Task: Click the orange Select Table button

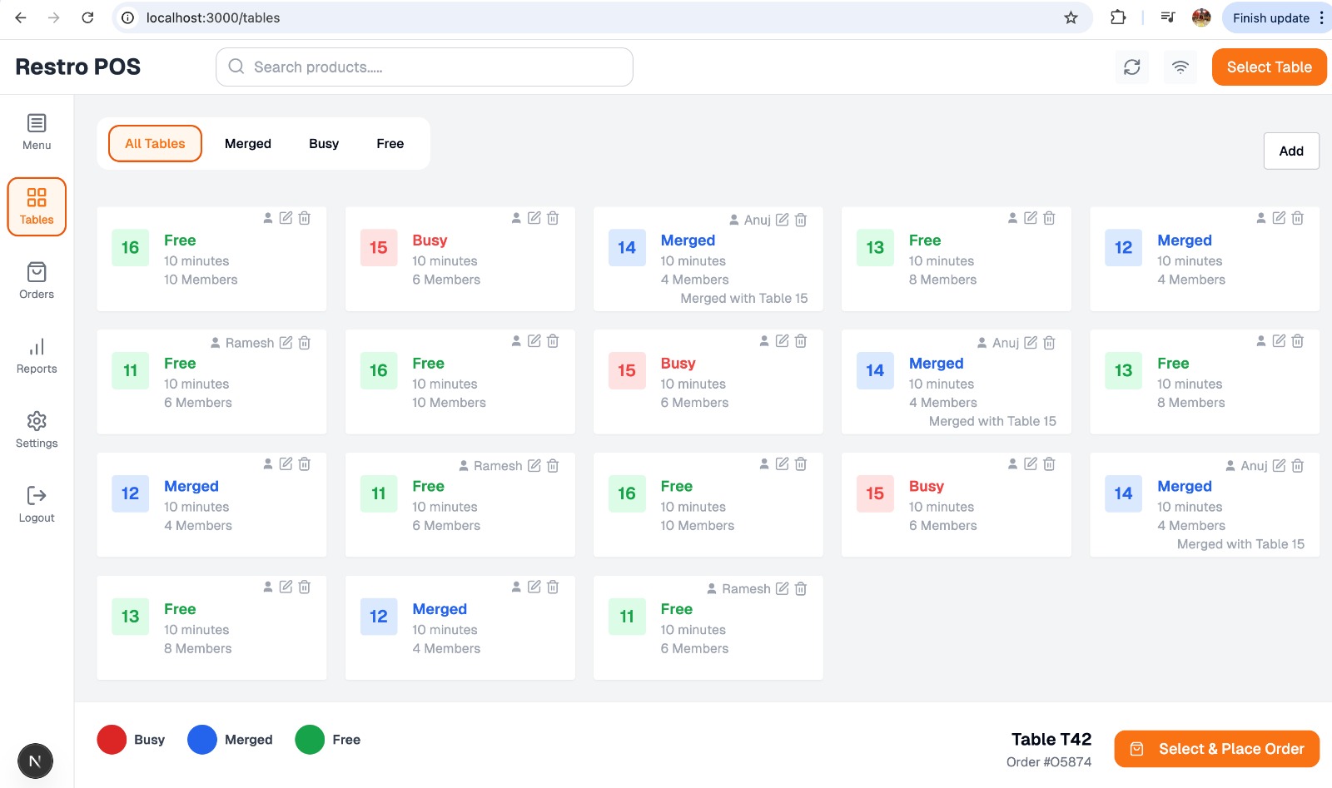Action: point(1270,67)
